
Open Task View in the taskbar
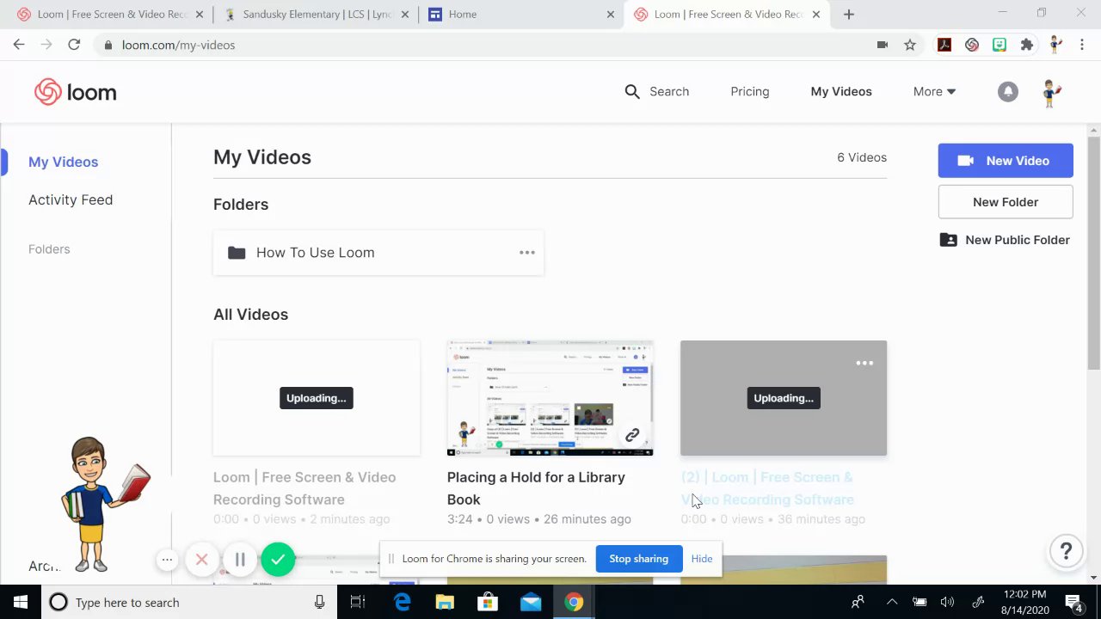pos(358,602)
